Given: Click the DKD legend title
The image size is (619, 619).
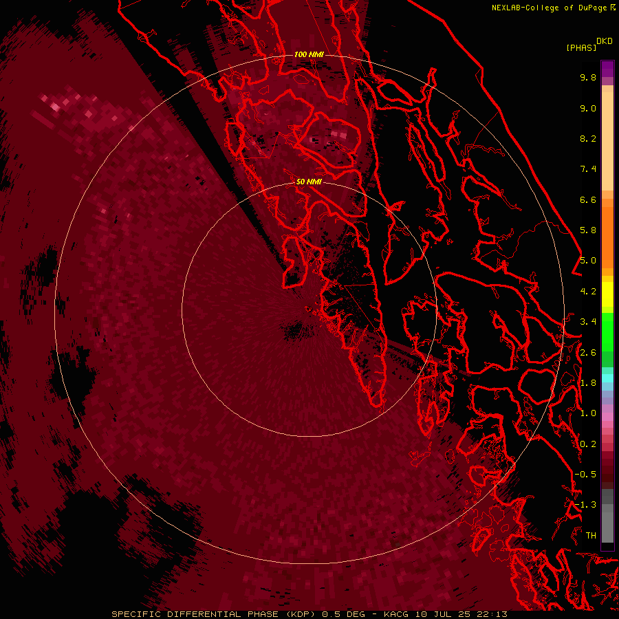Looking at the screenshot, I should click(x=605, y=41).
